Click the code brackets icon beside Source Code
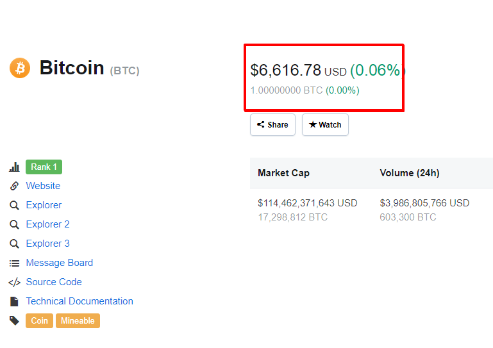The height and width of the screenshot is (348, 493). [x=14, y=282]
